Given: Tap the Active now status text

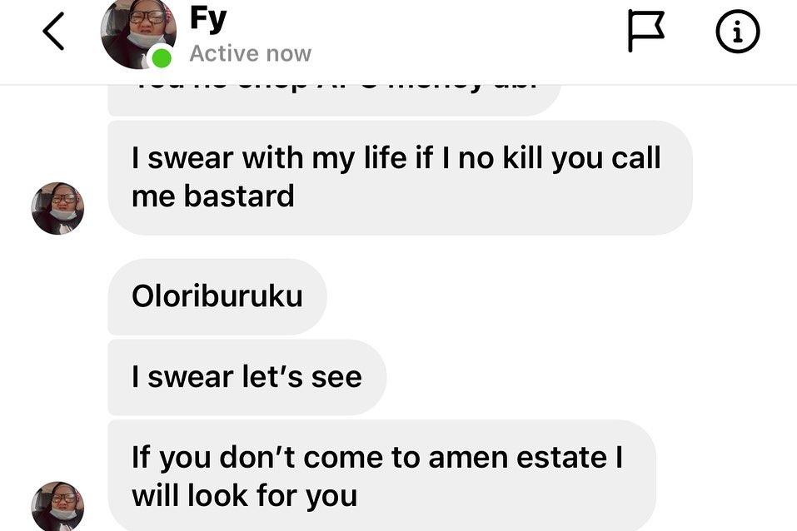Looking at the screenshot, I should (250, 53).
